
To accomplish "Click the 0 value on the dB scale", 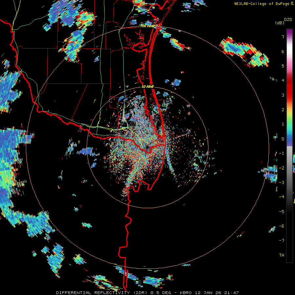I will [283, 139].
